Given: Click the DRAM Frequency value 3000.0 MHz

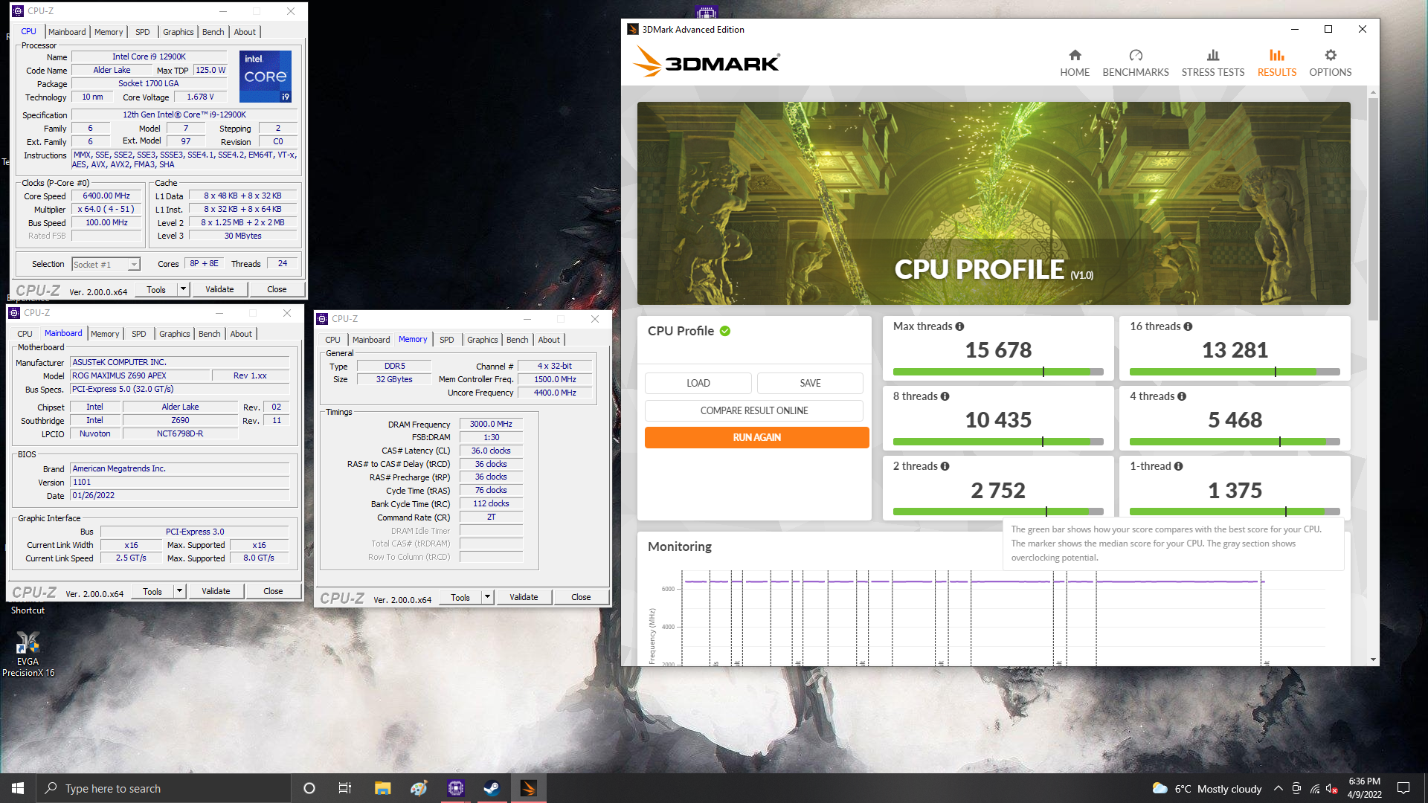Looking at the screenshot, I should 491,424.
